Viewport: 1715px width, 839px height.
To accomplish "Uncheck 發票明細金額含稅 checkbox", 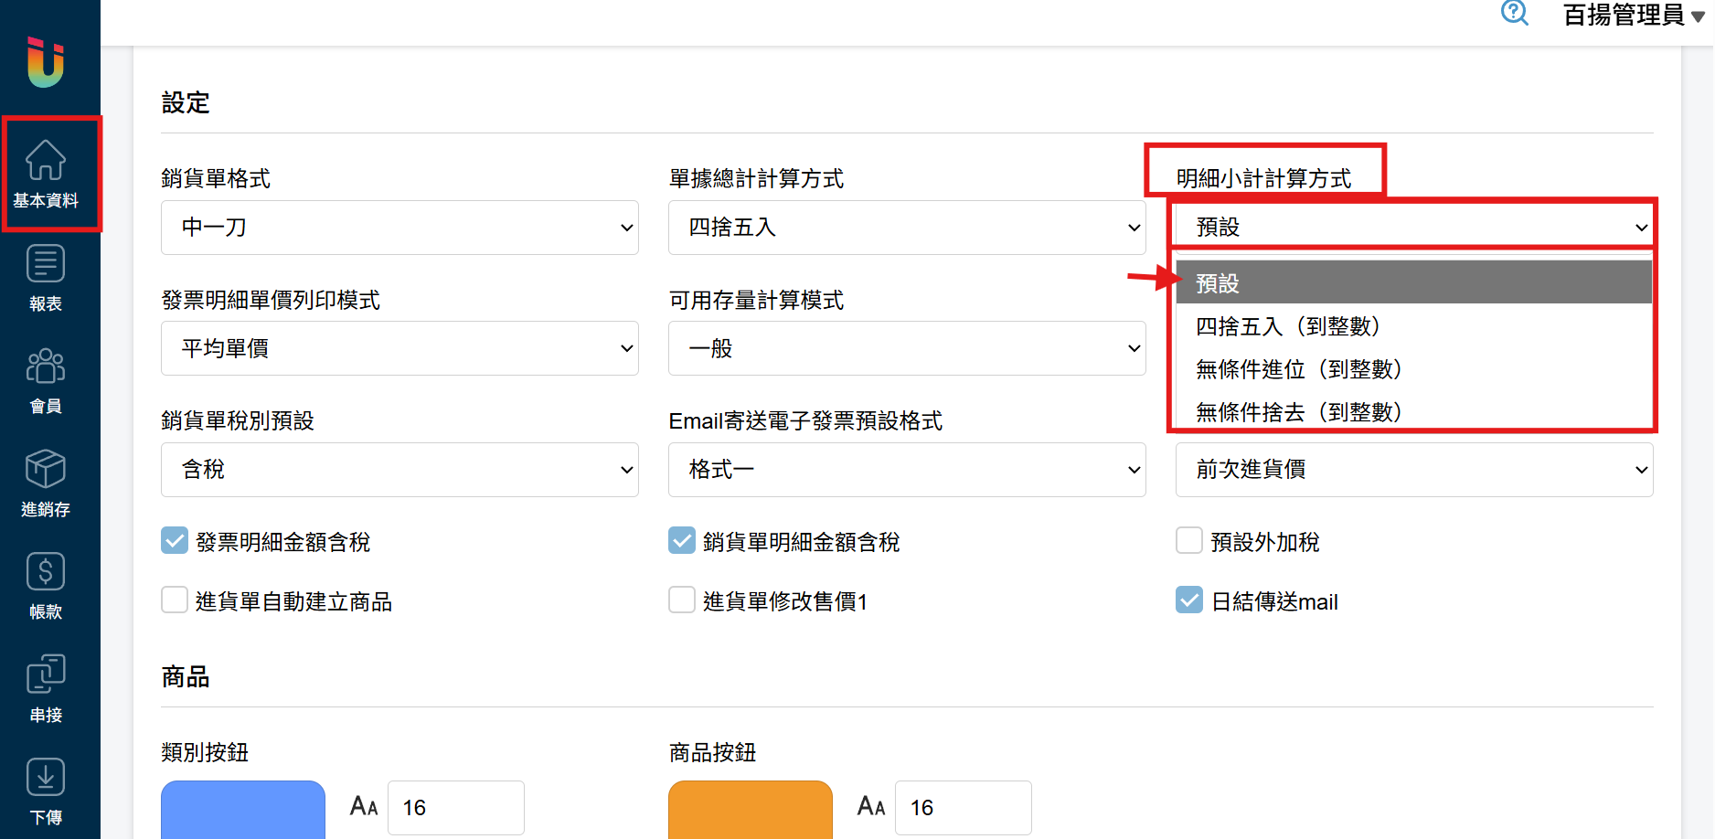I will pos(175,541).
